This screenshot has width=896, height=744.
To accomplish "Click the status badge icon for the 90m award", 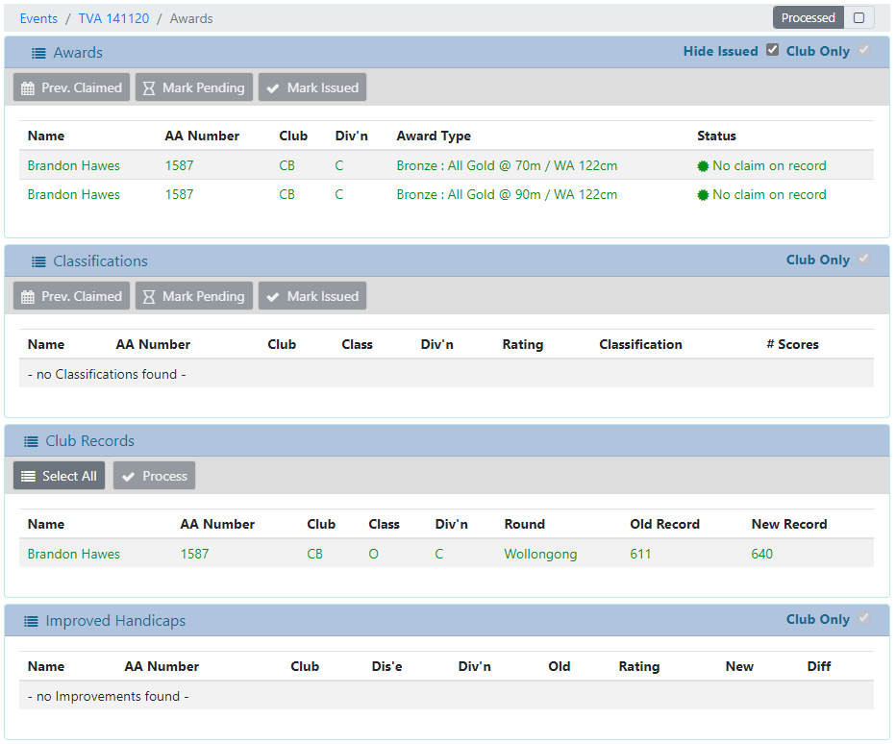I will tap(703, 195).
